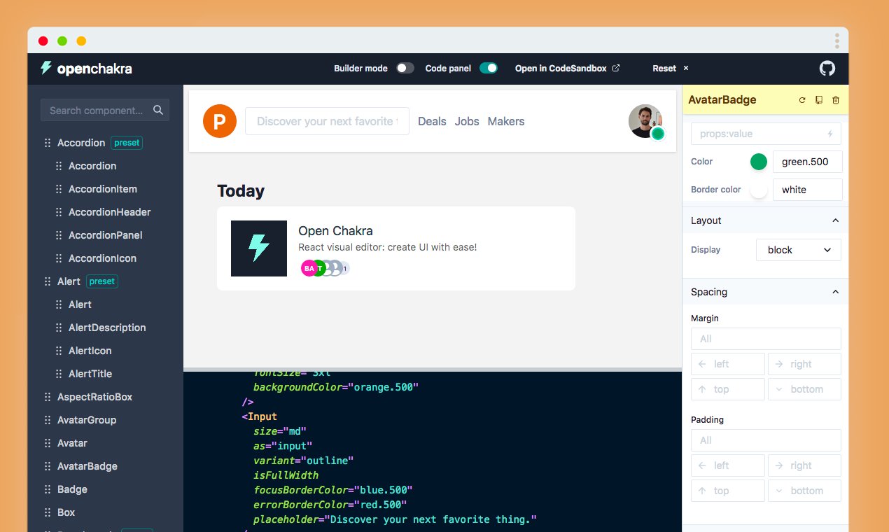Click the Padding left input
This screenshot has width=889, height=532.
(x=728, y=465)
